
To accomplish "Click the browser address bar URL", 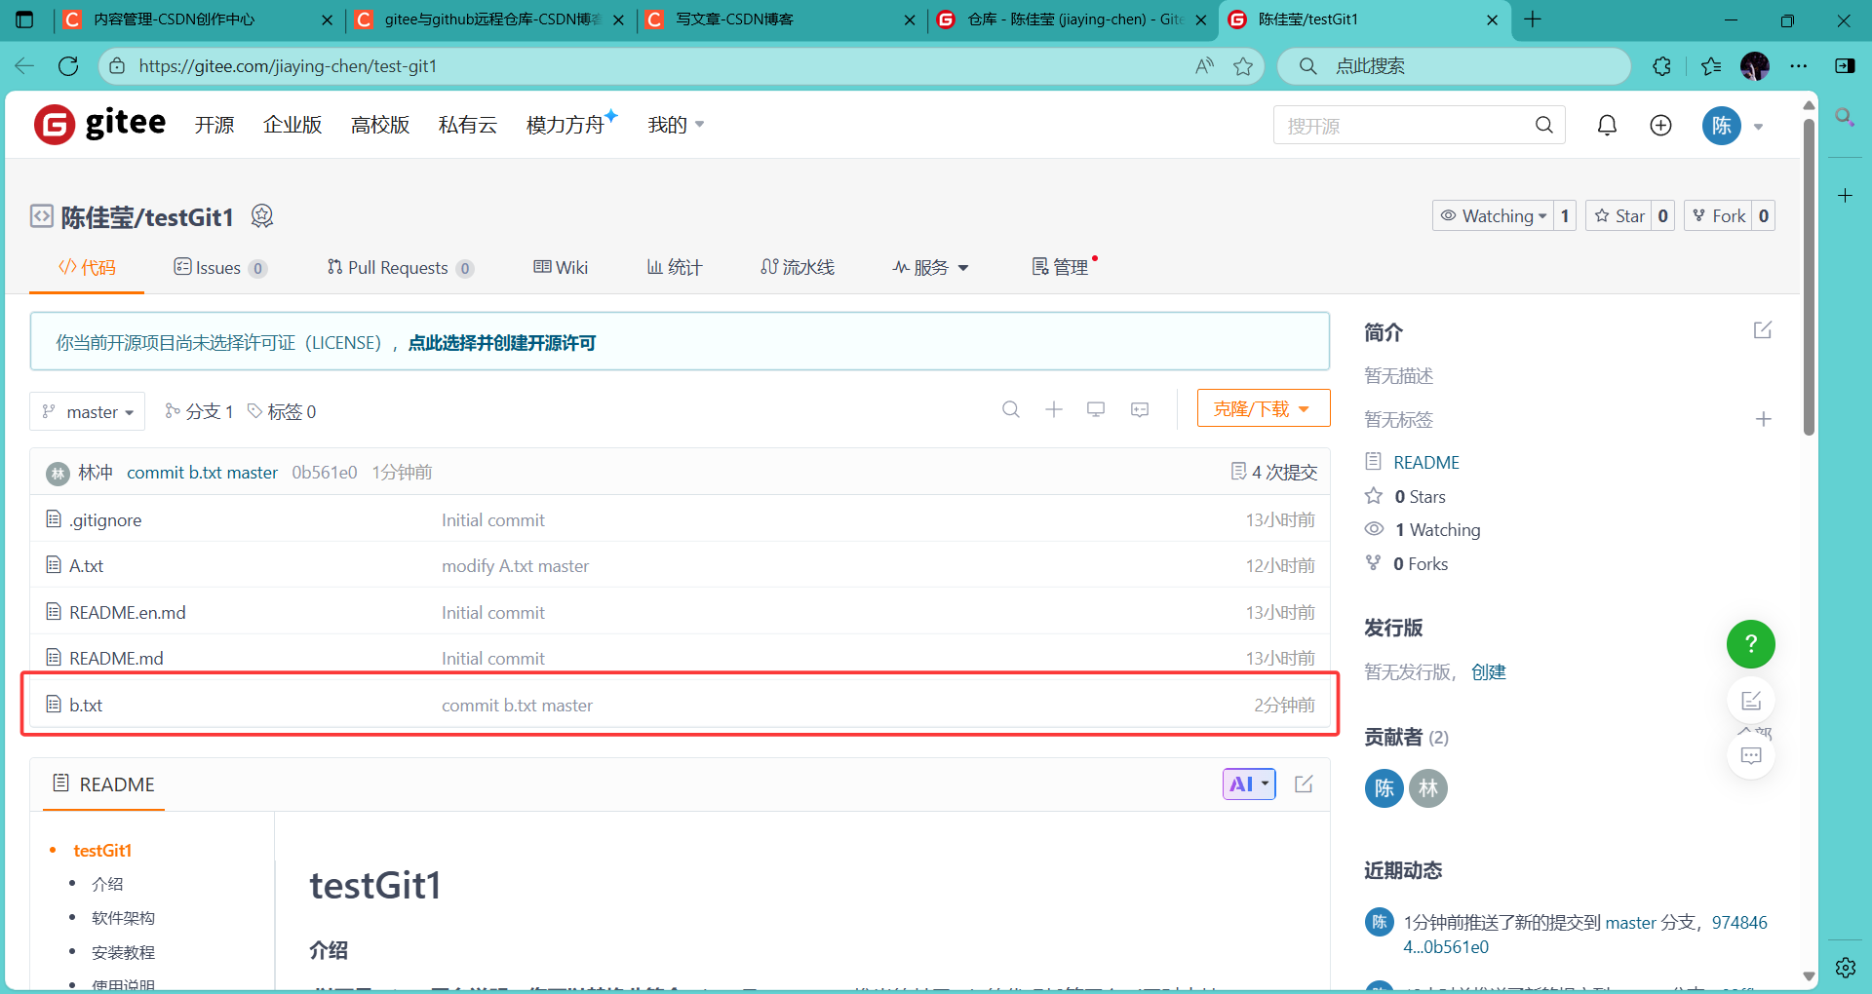I will click(x=288, y=66).
